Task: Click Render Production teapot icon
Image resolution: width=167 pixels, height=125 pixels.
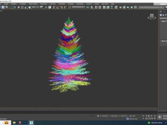Action: click(128, 7)
